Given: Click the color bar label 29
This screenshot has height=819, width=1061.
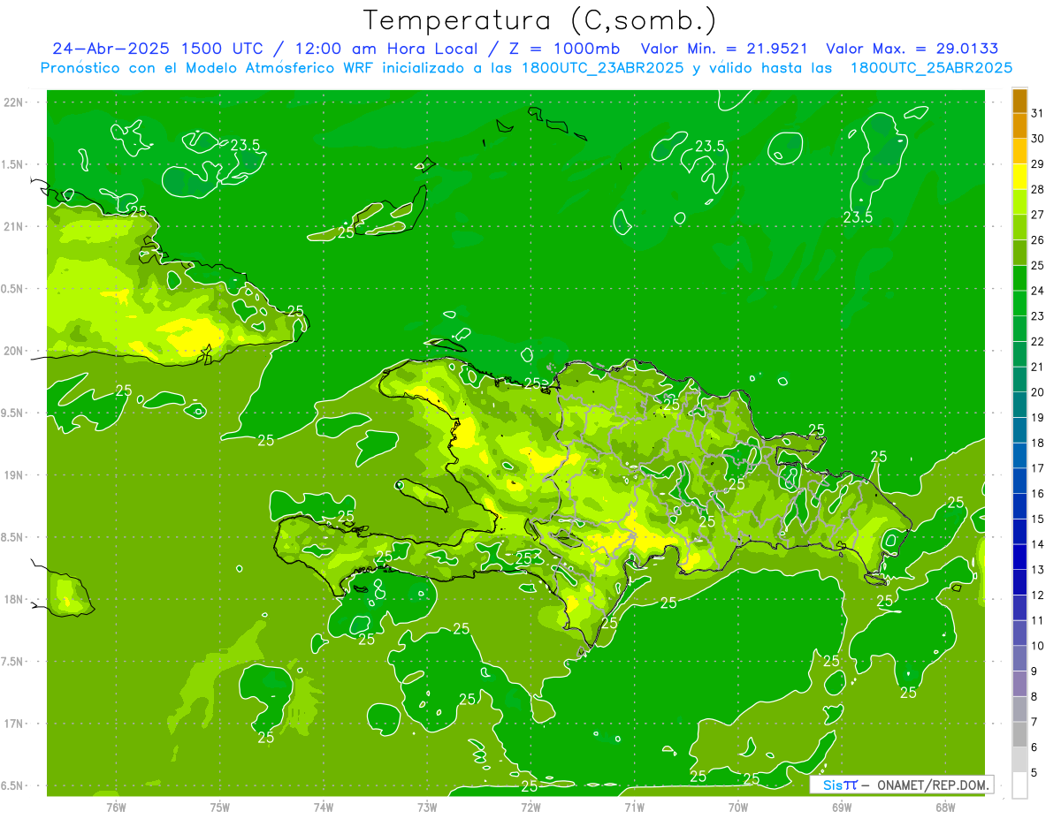Looking at the screenshot, I should coord(1038,163).
